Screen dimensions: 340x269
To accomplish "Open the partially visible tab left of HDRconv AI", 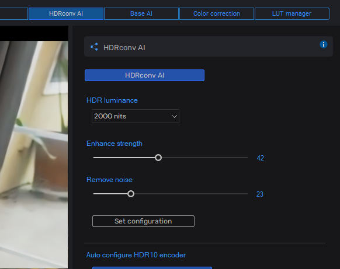I will (x=13, y=13).
